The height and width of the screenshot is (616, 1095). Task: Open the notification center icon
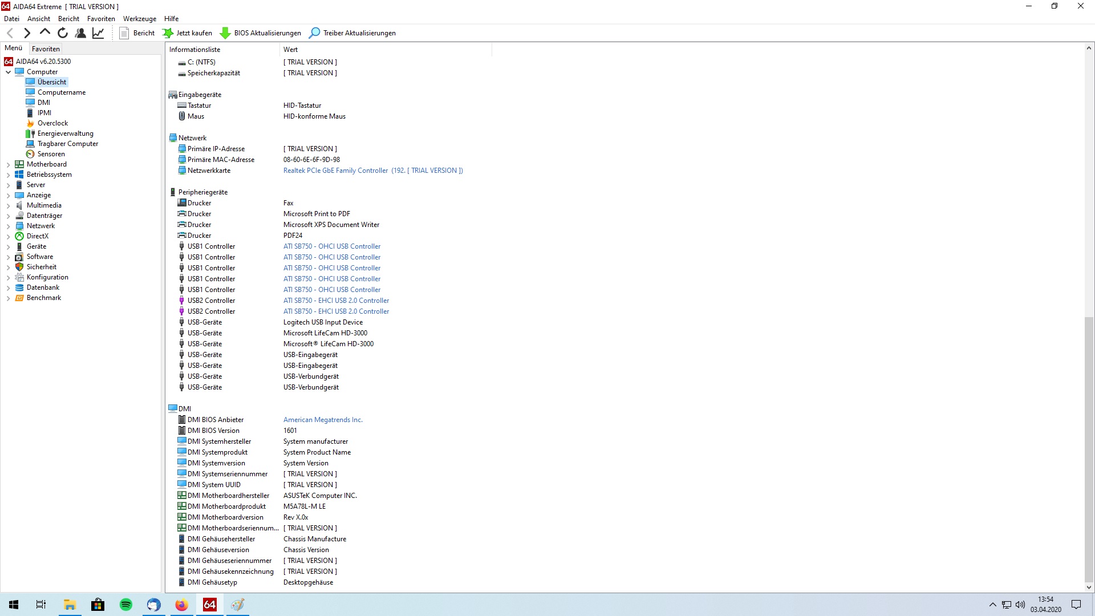point(1076,605)
